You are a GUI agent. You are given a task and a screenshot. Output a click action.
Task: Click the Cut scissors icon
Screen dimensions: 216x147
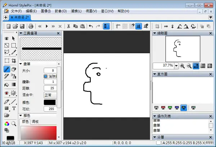(x=68, y=26)
